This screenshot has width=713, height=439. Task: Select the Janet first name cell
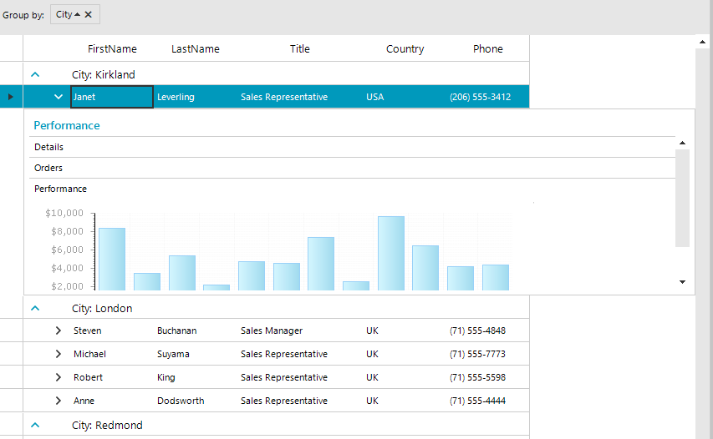tap(112, 97)
